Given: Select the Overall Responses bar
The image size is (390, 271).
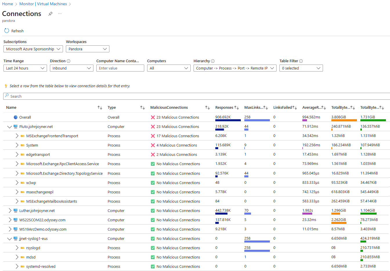Looking at the screenshot, I should tap(228, 120).
